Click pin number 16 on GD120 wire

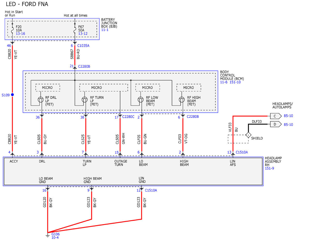[45, 190]
